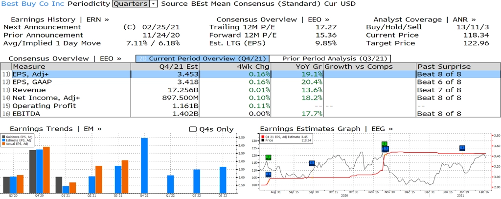Select the Operating Profit row

point(250,106)
